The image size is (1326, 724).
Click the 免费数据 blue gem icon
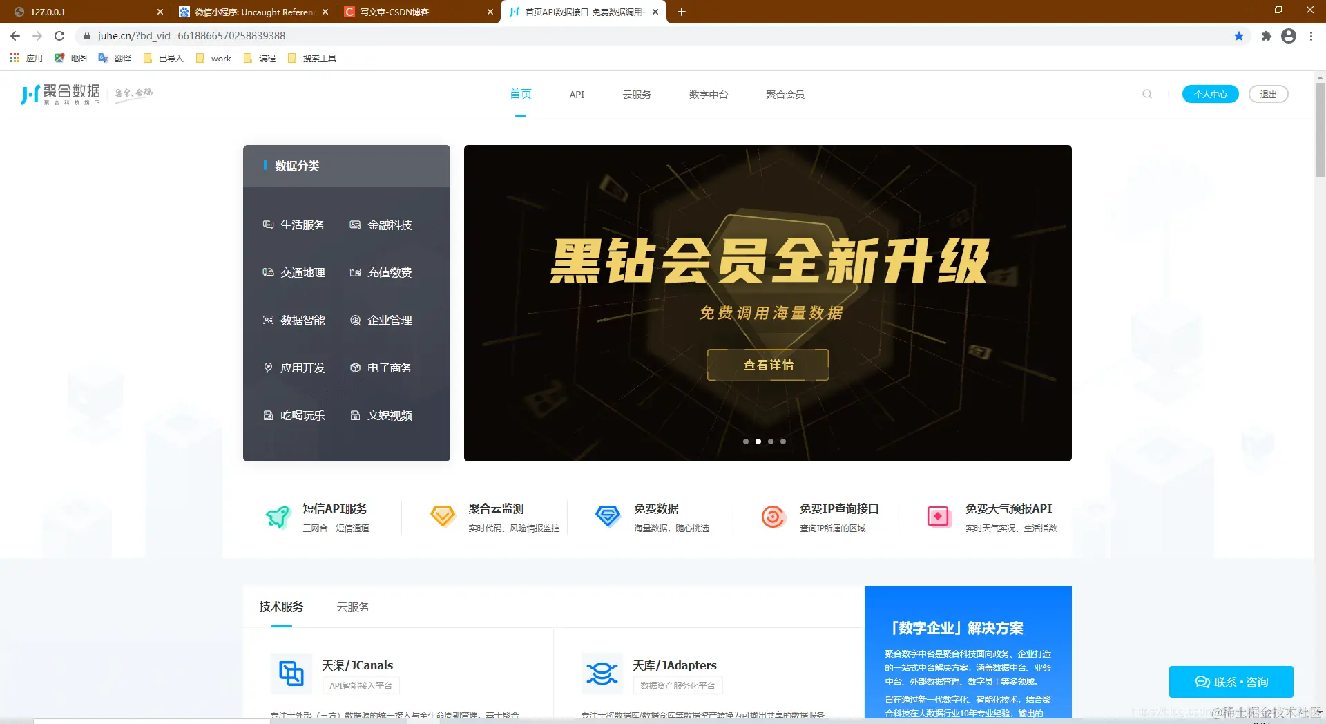[x=608, y=516]
